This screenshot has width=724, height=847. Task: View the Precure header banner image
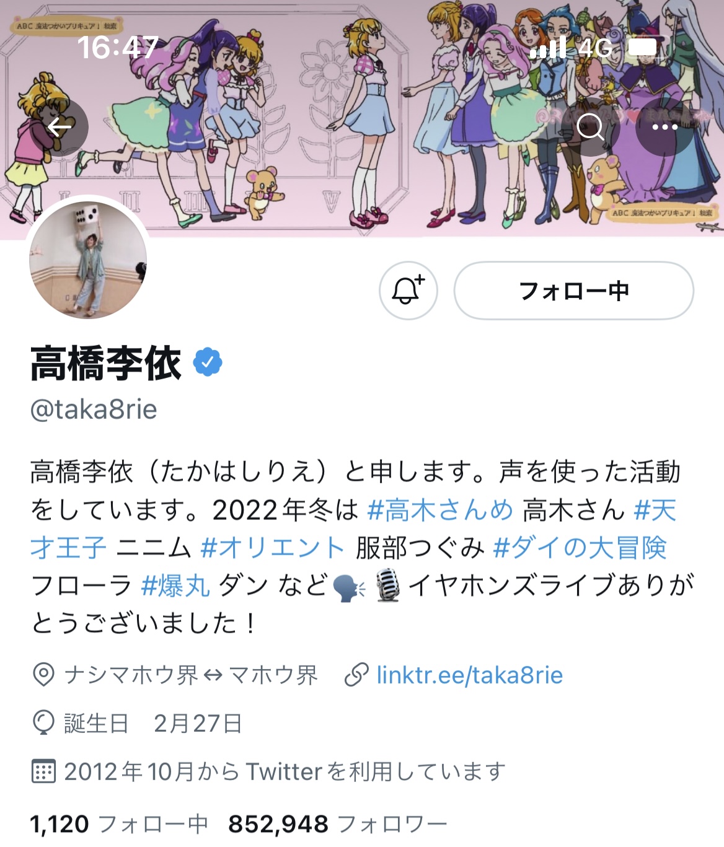362,118
